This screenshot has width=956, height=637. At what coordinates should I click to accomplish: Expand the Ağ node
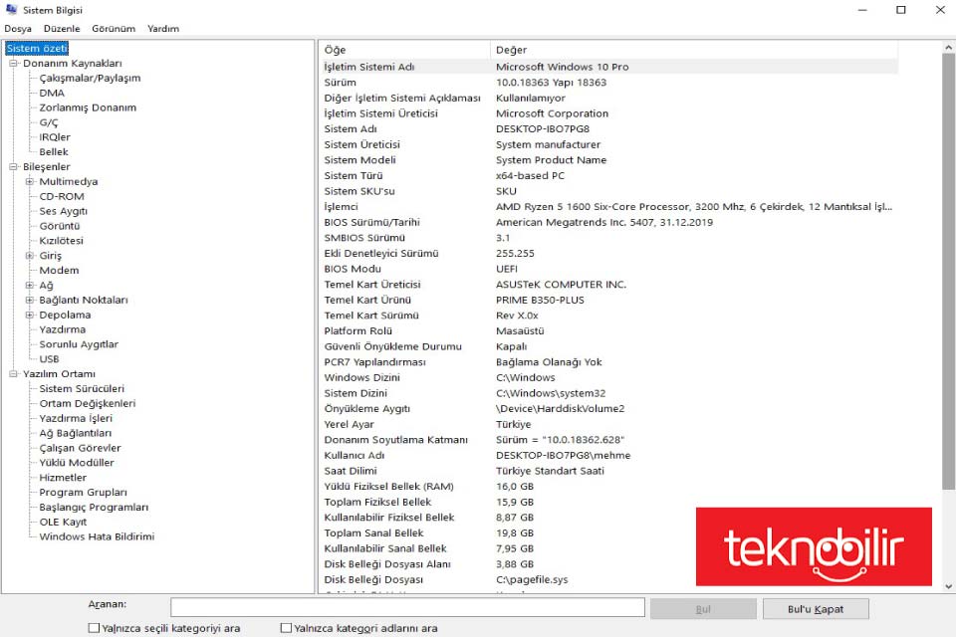[29, 286]
